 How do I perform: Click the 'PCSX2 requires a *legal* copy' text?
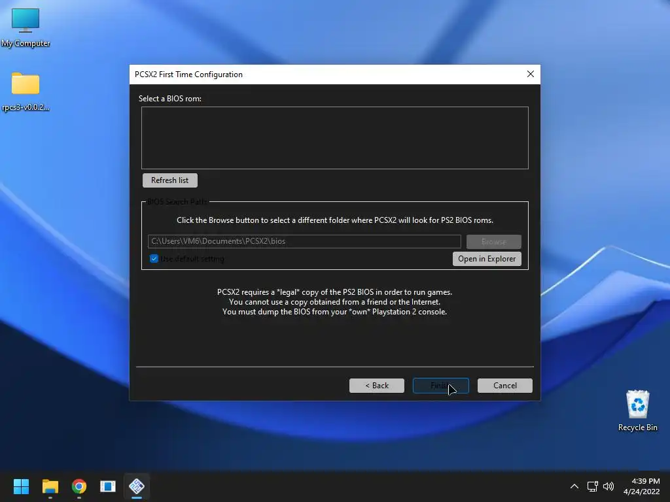coord(334,292)
